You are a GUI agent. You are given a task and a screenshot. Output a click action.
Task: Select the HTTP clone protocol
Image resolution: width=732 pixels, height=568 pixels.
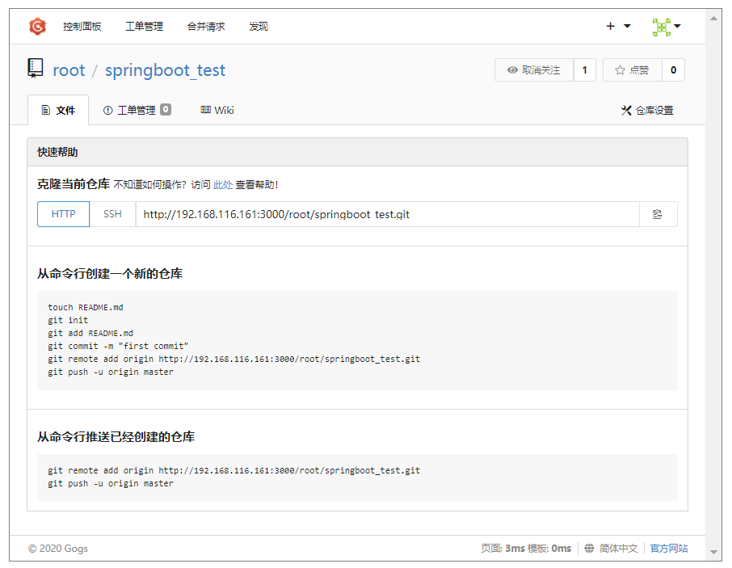tap(63, 214)
